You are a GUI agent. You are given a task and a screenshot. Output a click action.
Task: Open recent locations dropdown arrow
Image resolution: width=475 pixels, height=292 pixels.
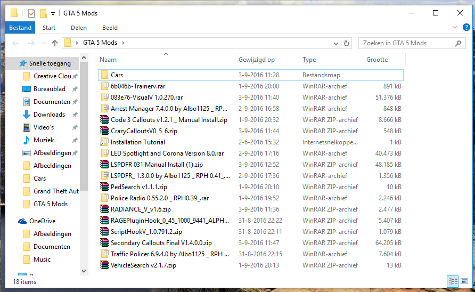pyautogui.click(x=44, y=43)
